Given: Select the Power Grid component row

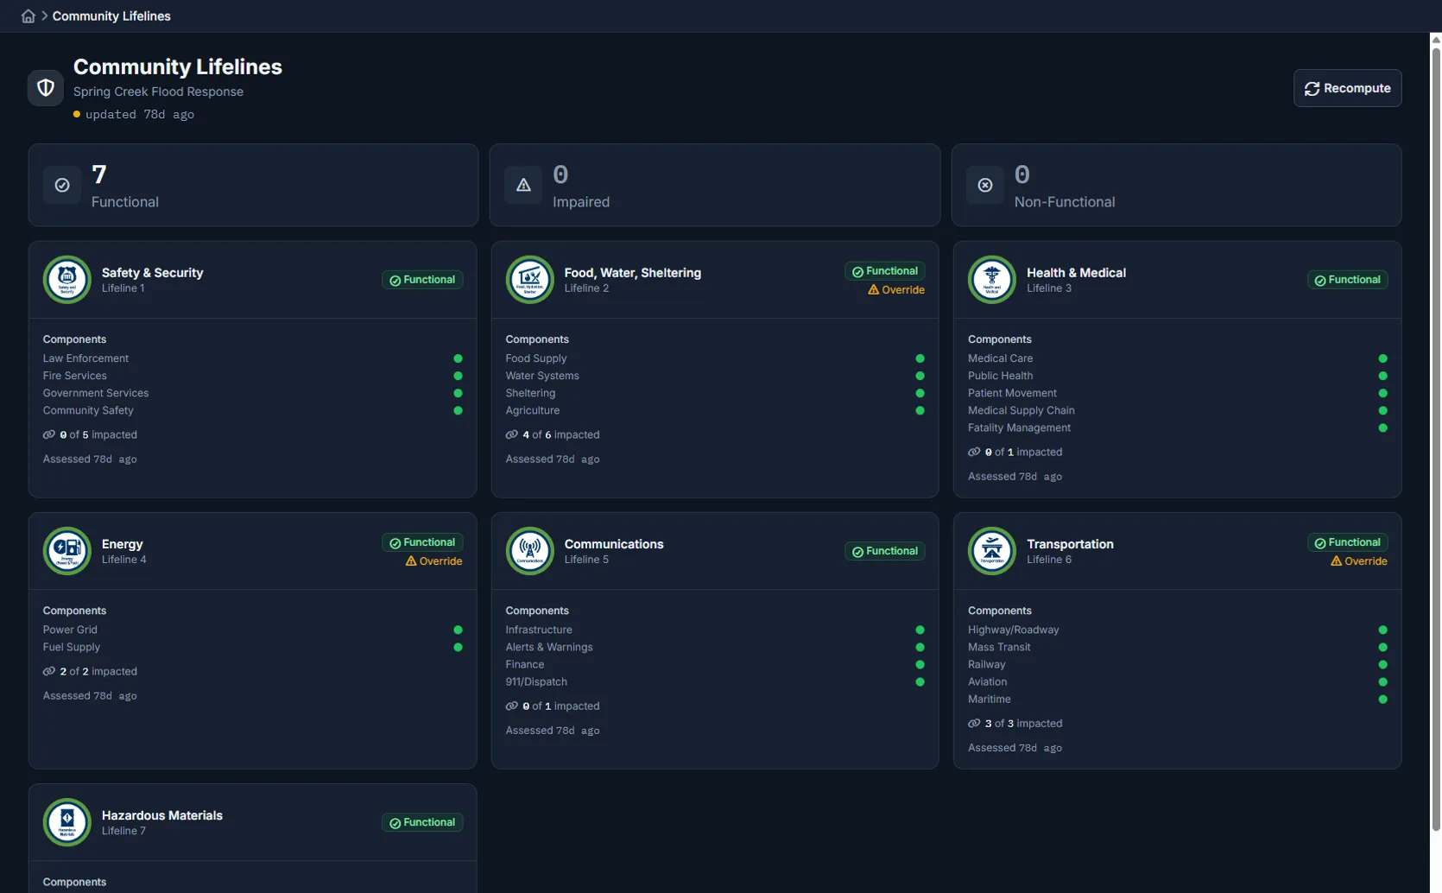Looking at the screenshot, I should [x=253, y=630].
